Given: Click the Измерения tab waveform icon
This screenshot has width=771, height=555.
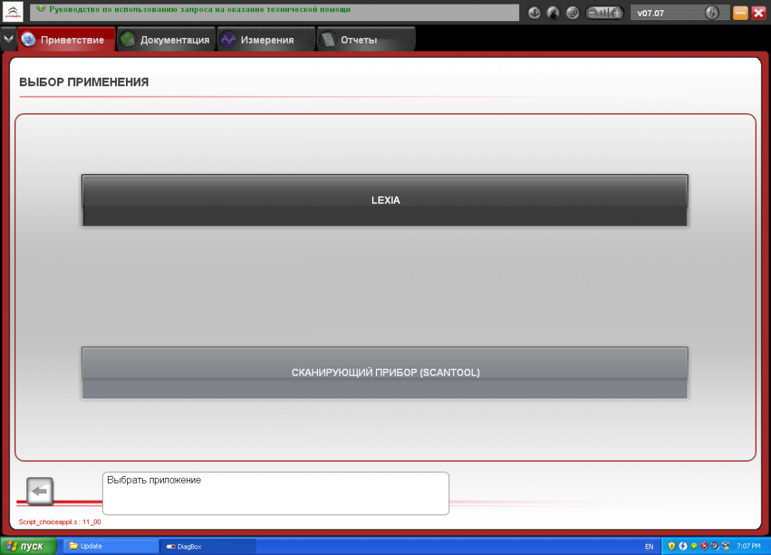Looking at the screenshot, I should click(227, 40).
